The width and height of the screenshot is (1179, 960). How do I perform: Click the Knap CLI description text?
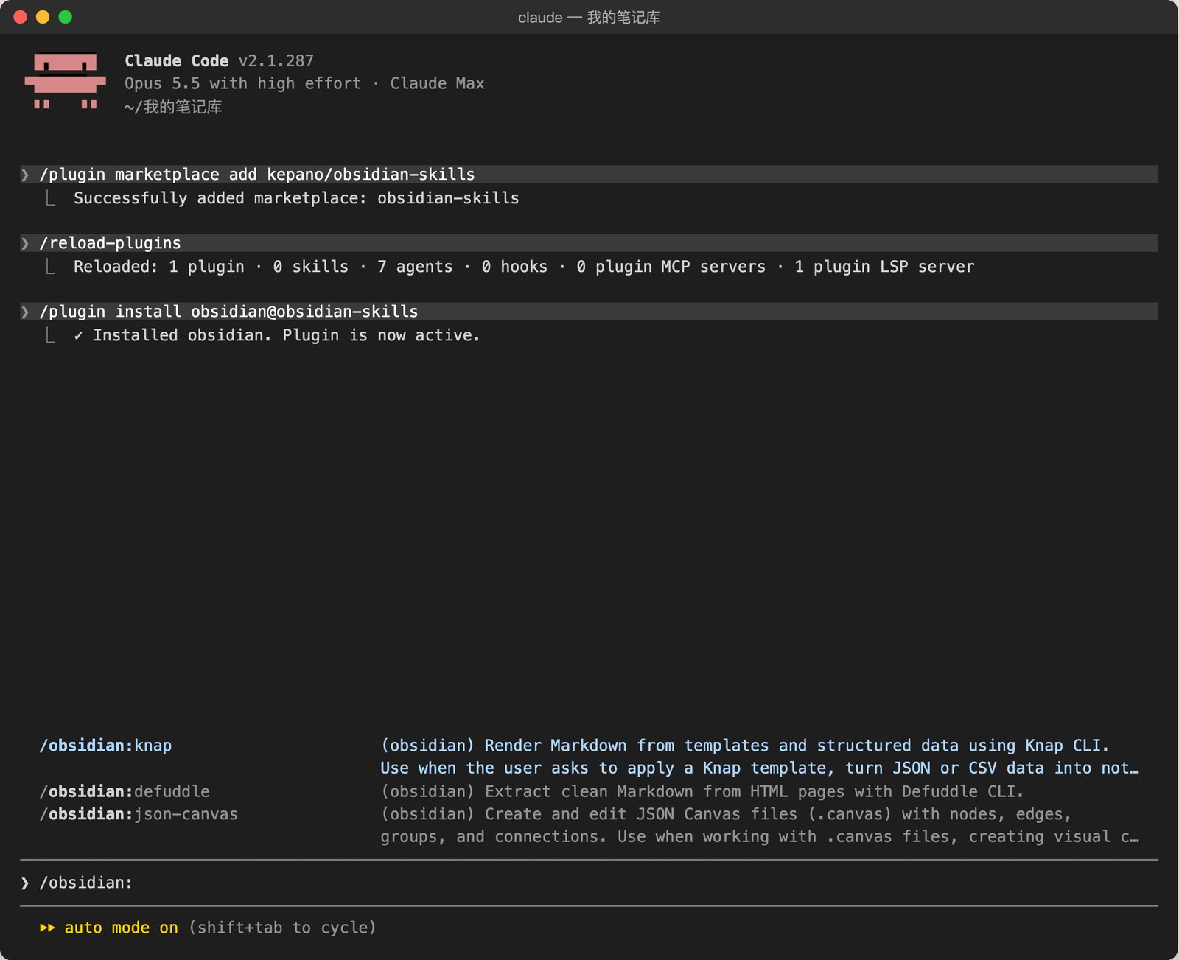tap(760, 757)
